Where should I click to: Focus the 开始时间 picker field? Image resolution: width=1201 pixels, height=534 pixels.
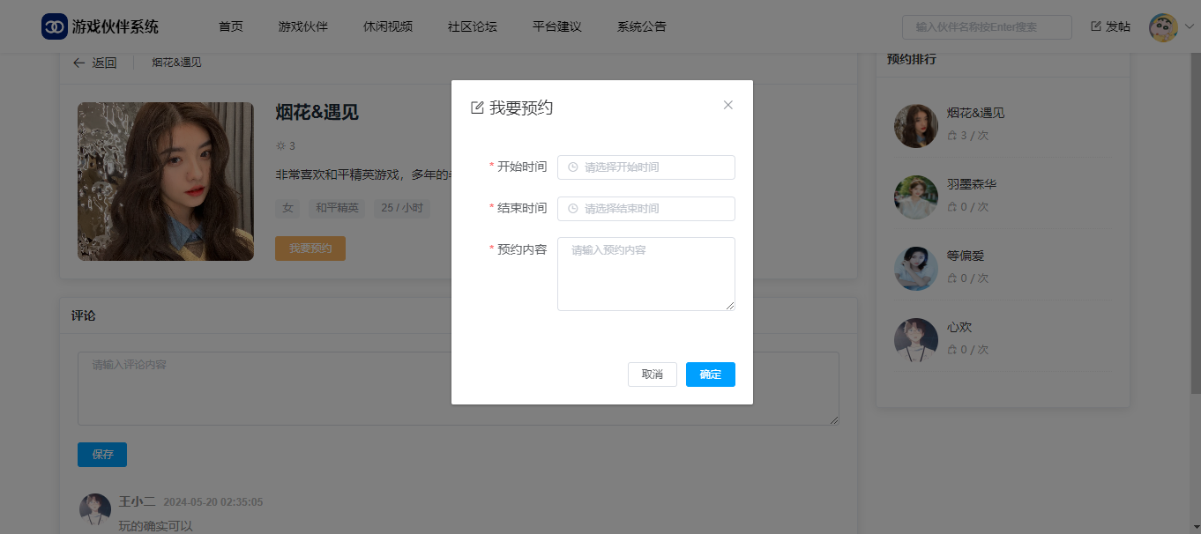(x=646, y=167)
